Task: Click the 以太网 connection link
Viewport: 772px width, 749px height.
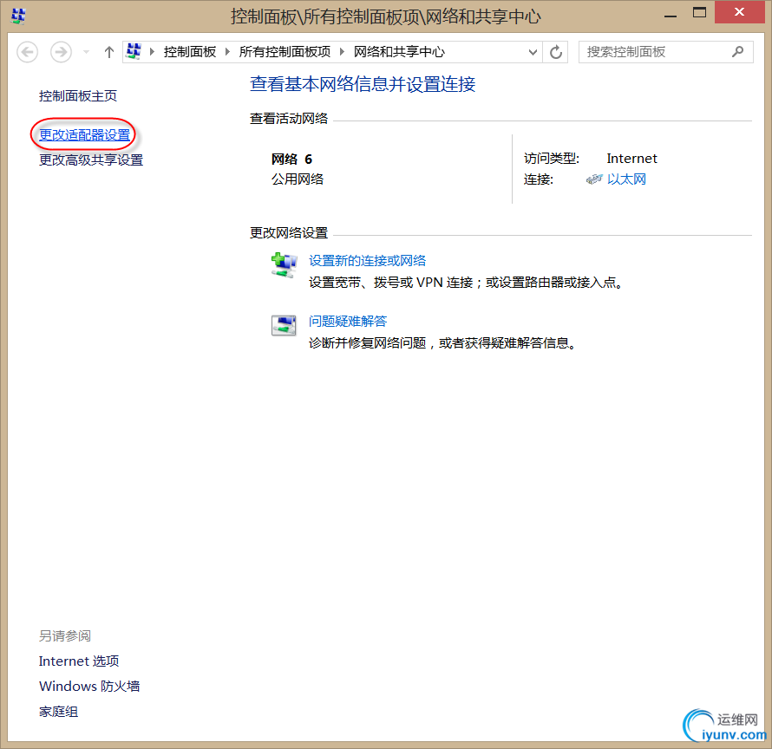Action: click(x=625, y=179)
